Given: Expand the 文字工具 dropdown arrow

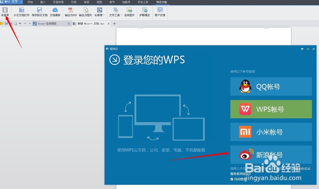Looking at the screenshot, I should pyautogui.click(x=122, y=15).
